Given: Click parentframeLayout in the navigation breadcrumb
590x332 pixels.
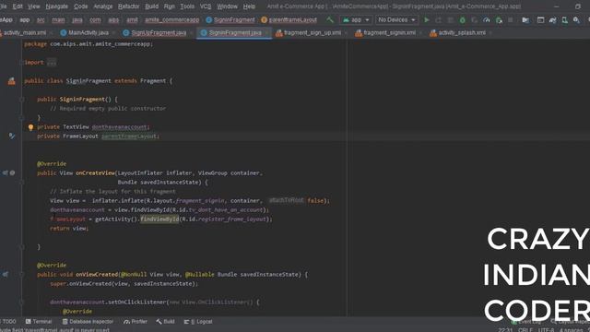Looking at the screenshot, I should pyautogui.click(x=289, y=20).
